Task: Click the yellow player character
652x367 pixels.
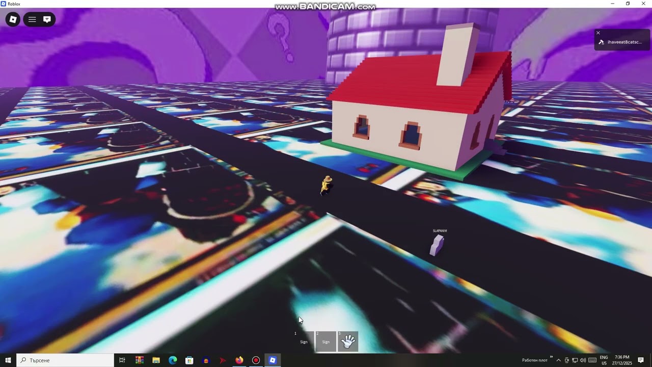Action: pyautogui.click(x=326, y=185)
